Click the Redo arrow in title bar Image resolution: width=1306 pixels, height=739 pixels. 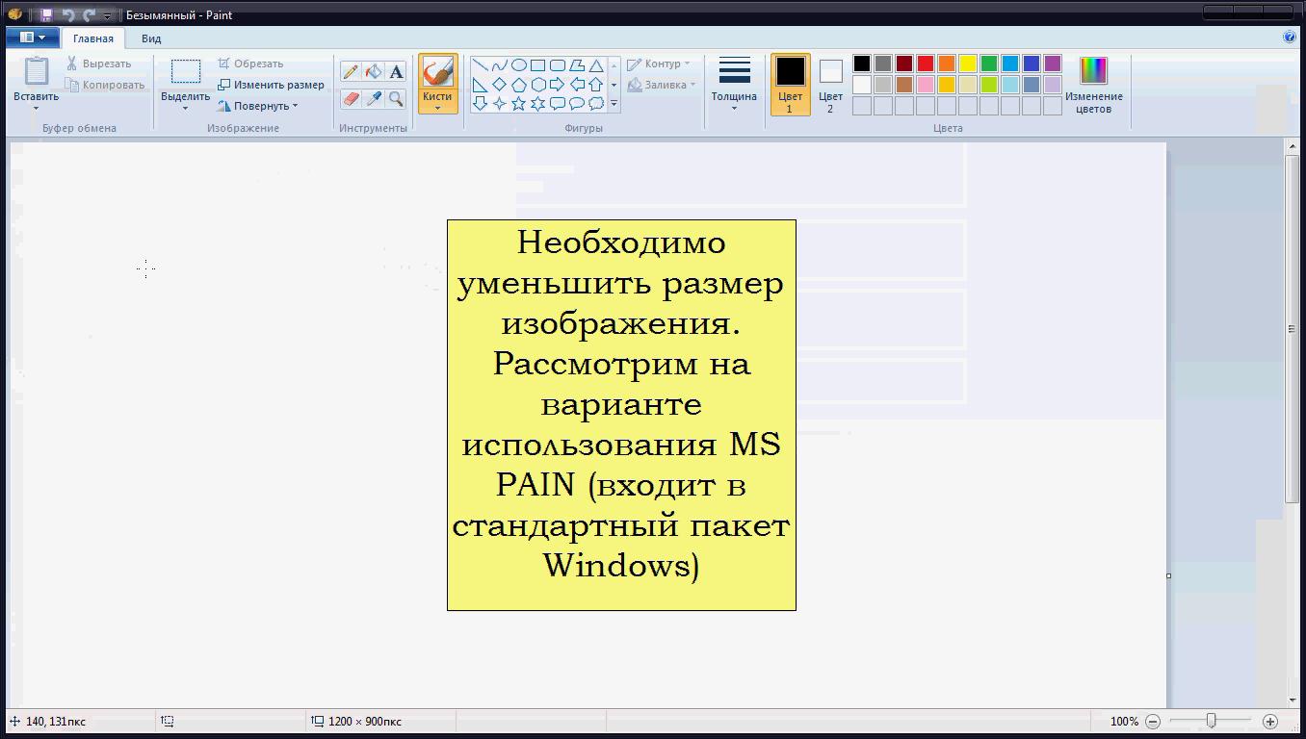pyautogui.click(x=89, y=15)
